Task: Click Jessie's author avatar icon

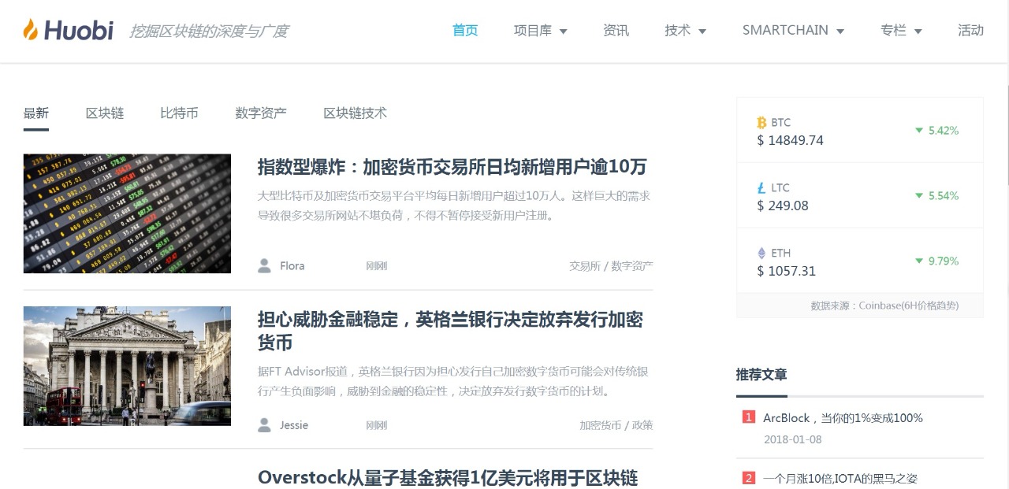Action: point(265,425)
